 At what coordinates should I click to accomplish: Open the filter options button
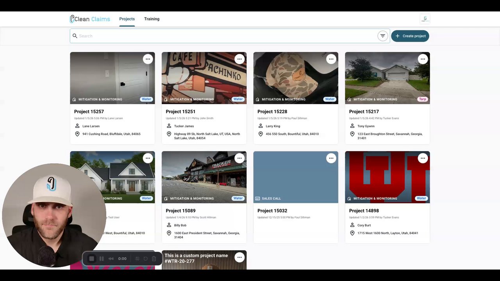click(x=383, y=36)
